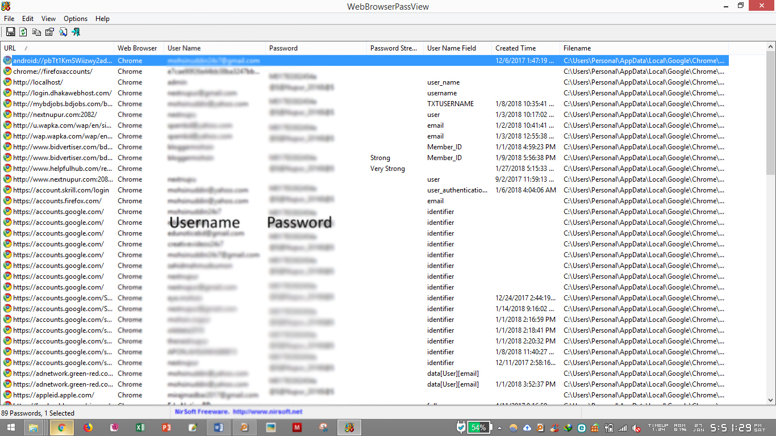The width and height of the screenshot is (776, 436).
Task: Click the '1/1/2018 3:52:37 PM' created time
Action: coord(525,384)
